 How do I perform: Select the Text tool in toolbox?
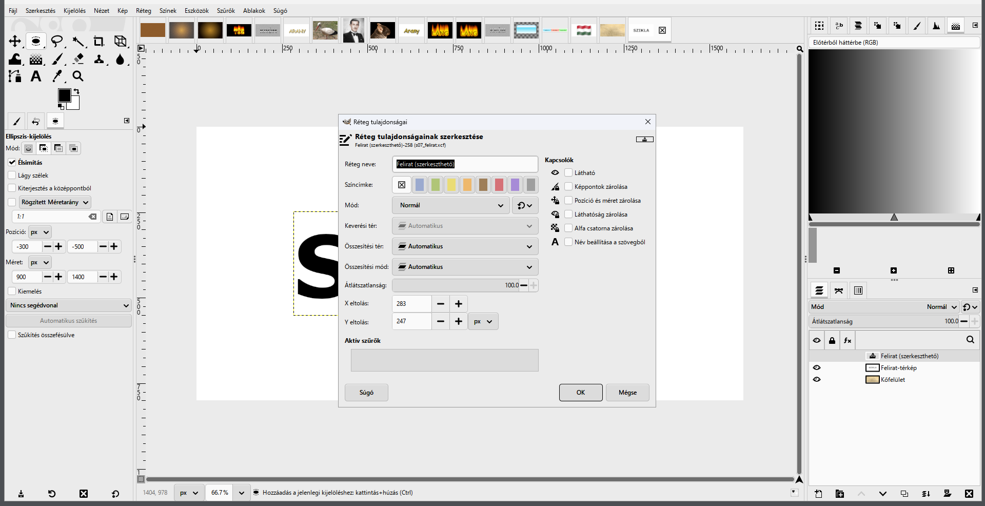[36, 76]
